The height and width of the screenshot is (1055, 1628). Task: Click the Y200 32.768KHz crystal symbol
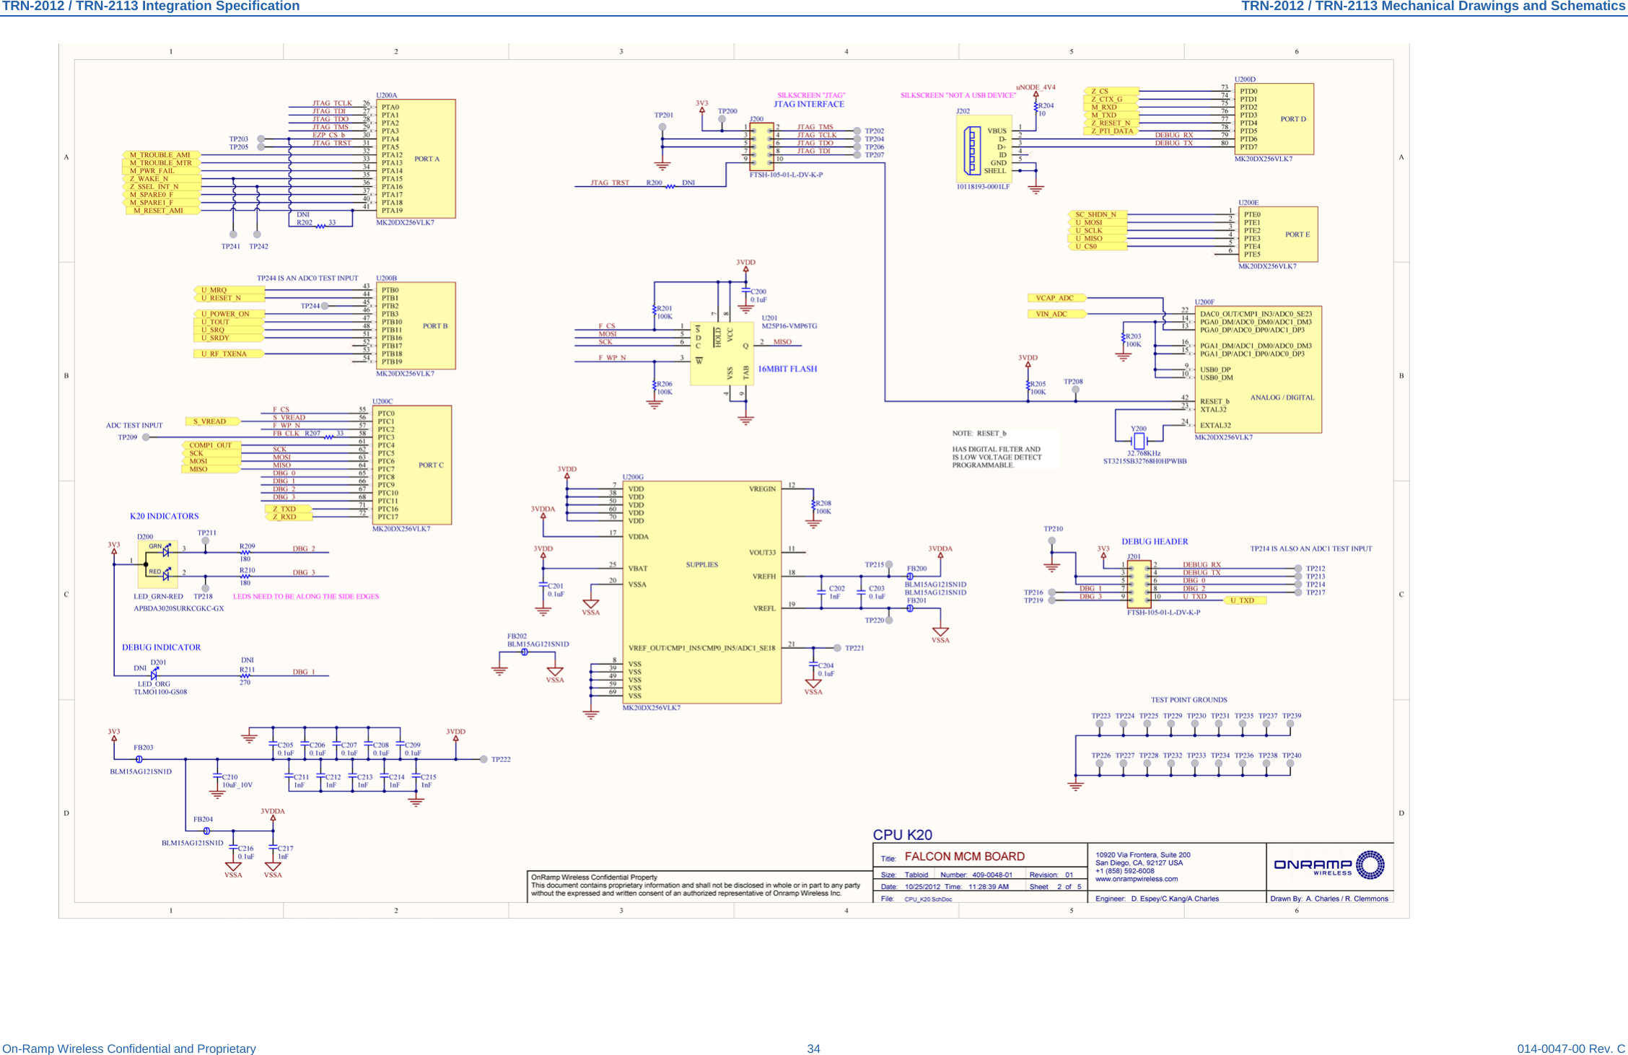click(x=1139, y=440)
